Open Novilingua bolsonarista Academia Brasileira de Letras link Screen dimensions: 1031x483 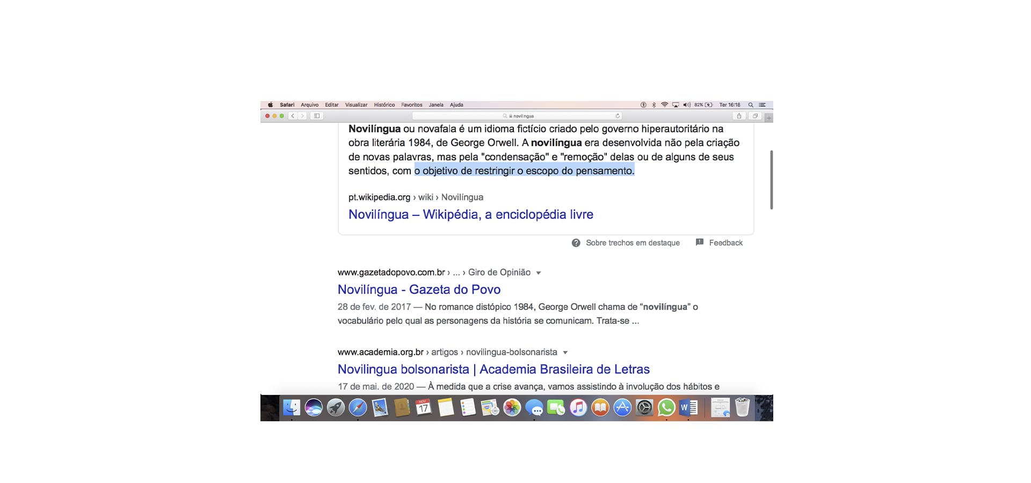[x=493, y=369]
